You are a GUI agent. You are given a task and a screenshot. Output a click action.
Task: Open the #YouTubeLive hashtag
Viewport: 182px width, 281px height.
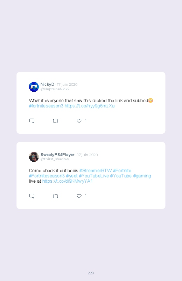coord(94,176)
